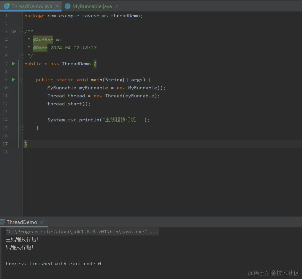
Task: Run ThreadDemo class from line 7 gutter arrow
Action: click(13, 63)
